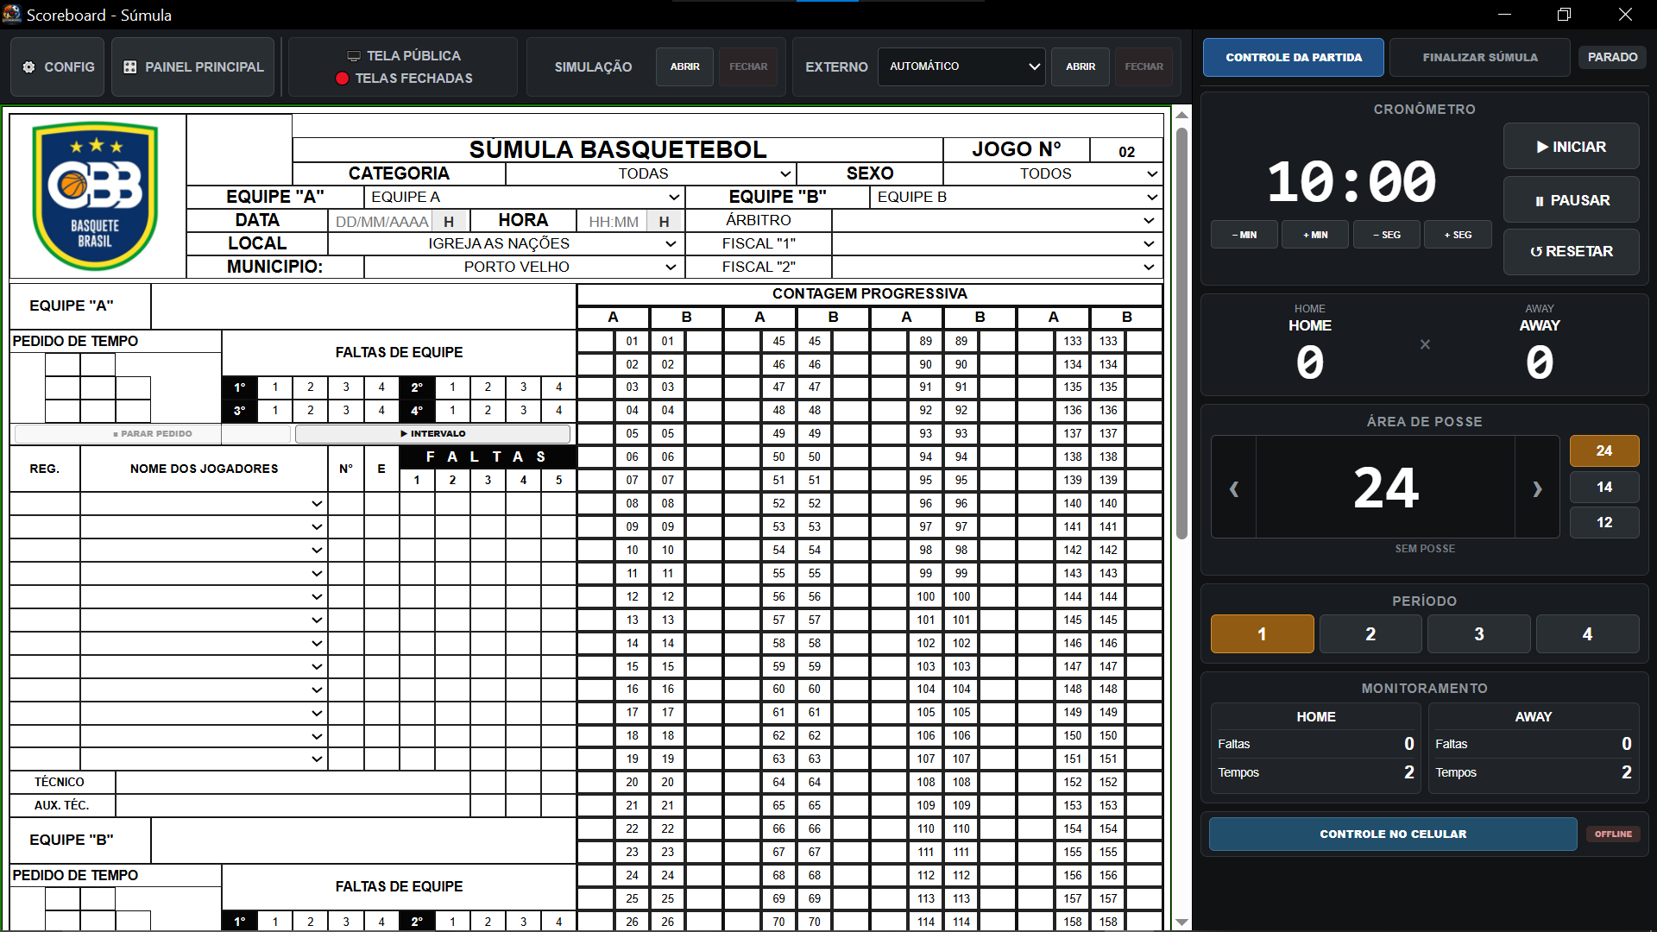The image size is (1657, 932).
Task: Start the timer with INICIAR
Action: 1571,147
